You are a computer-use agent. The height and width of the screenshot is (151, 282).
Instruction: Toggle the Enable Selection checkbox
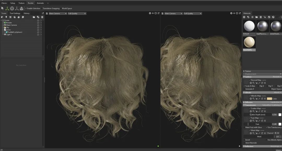pos(26,8)
